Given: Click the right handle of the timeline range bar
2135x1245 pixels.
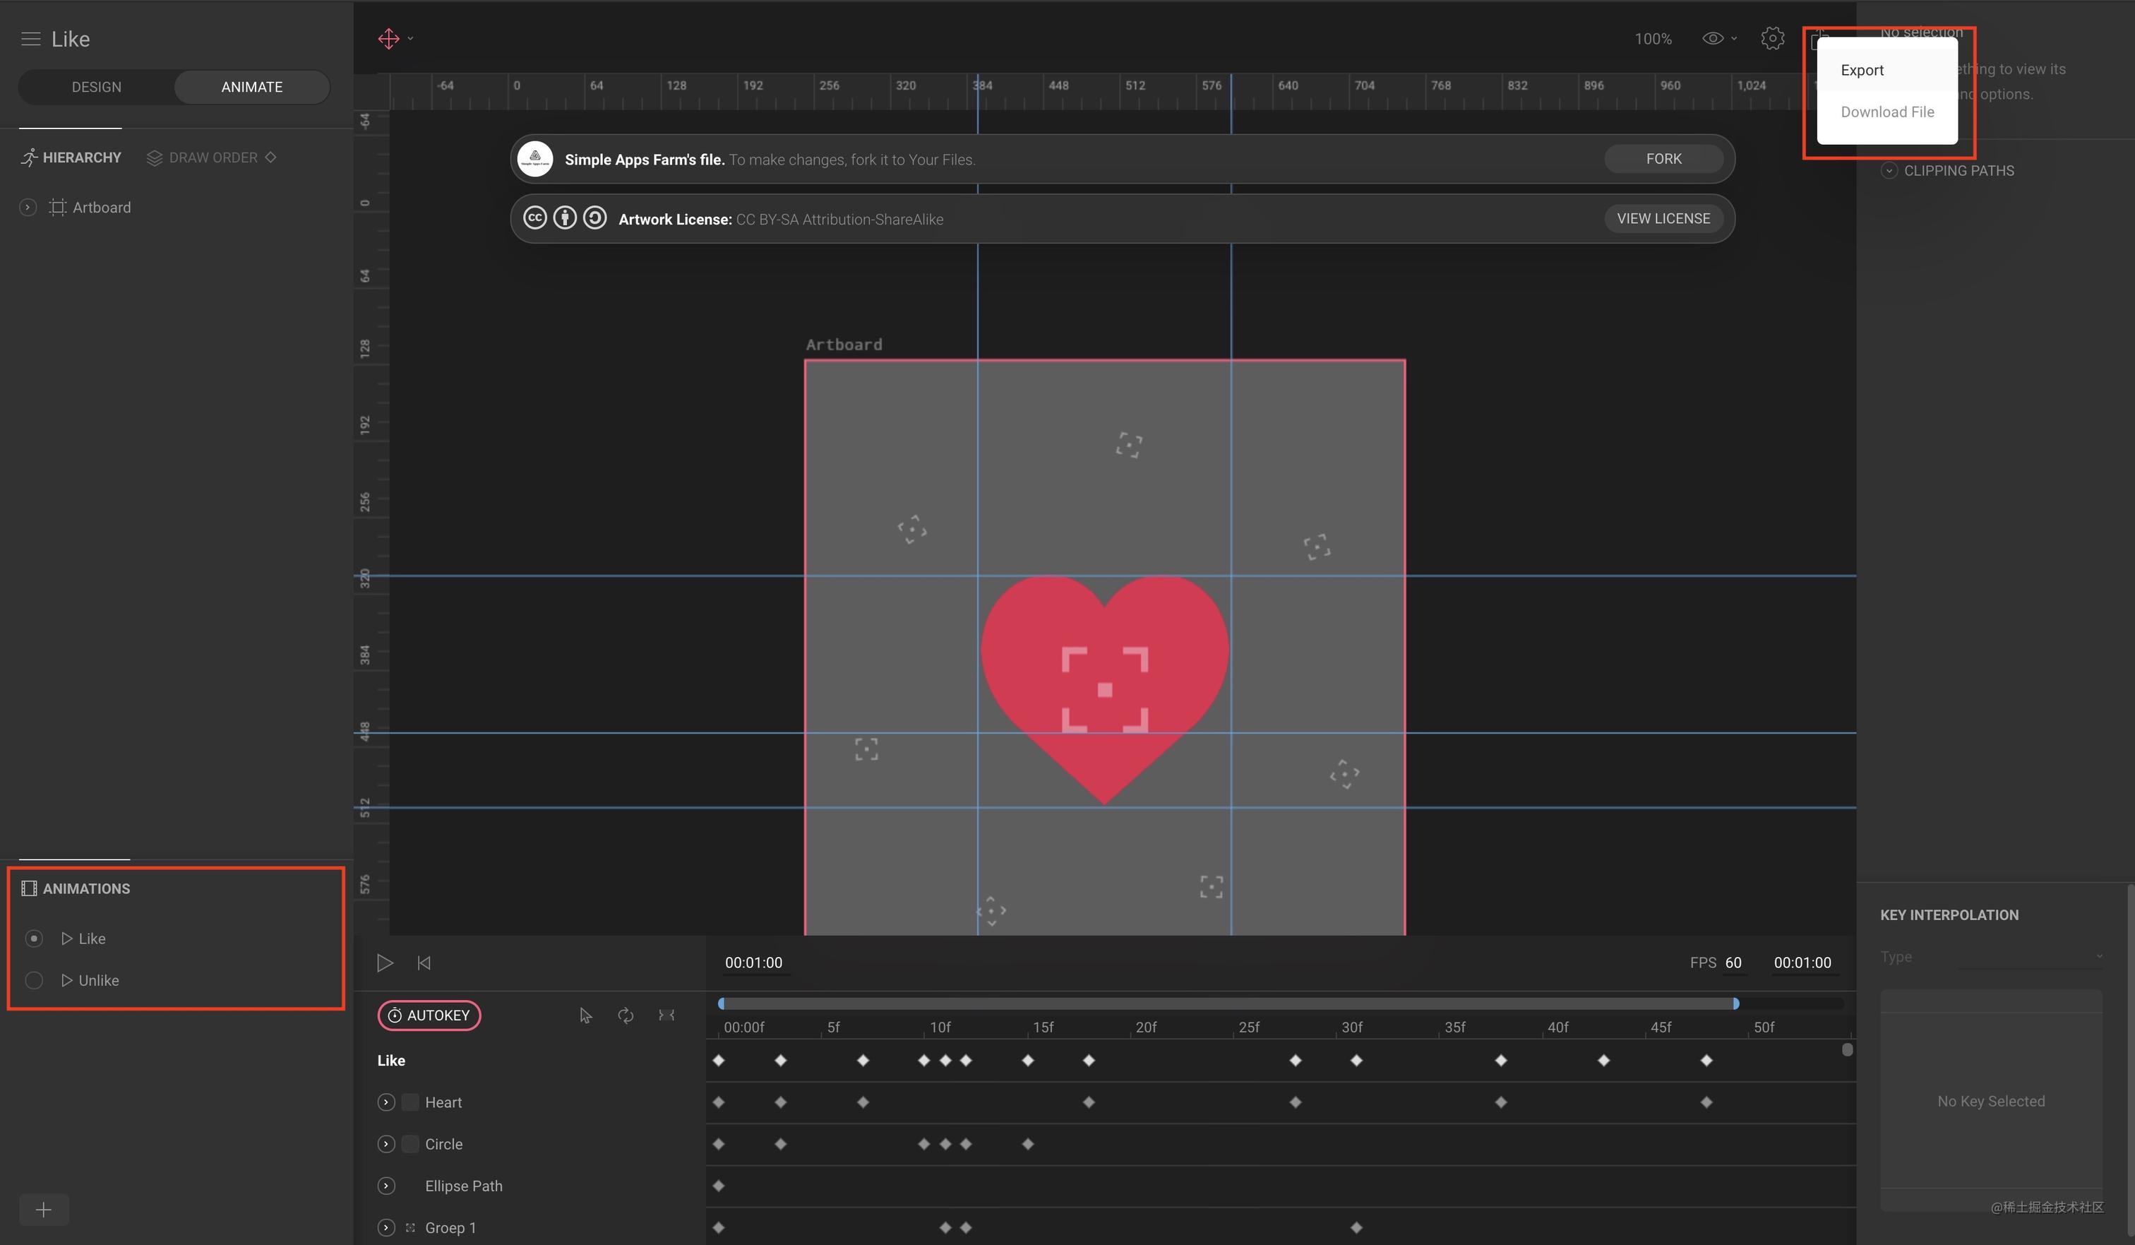Looking at the screenshot, I should tap(1736, 1003).
